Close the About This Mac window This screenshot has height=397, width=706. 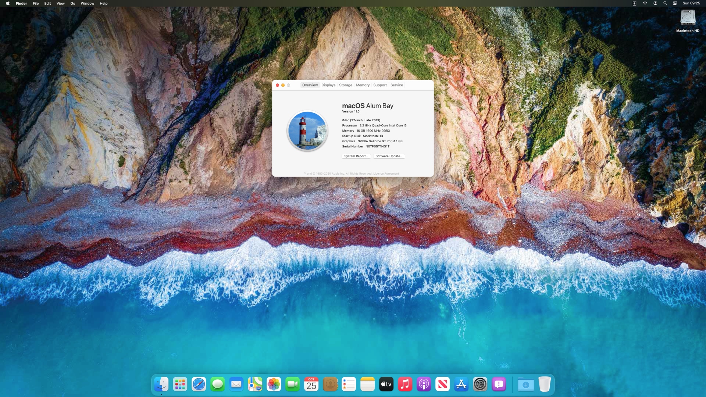tap(278, 85)
